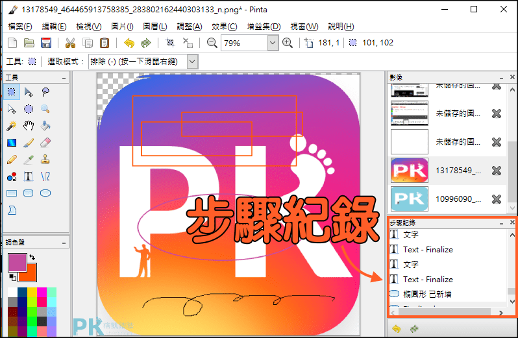Image resolution: width=518 pixels, height=338 pixels.
Task: Select the Lasso Select tool
Action: click(x=45, y=91)
